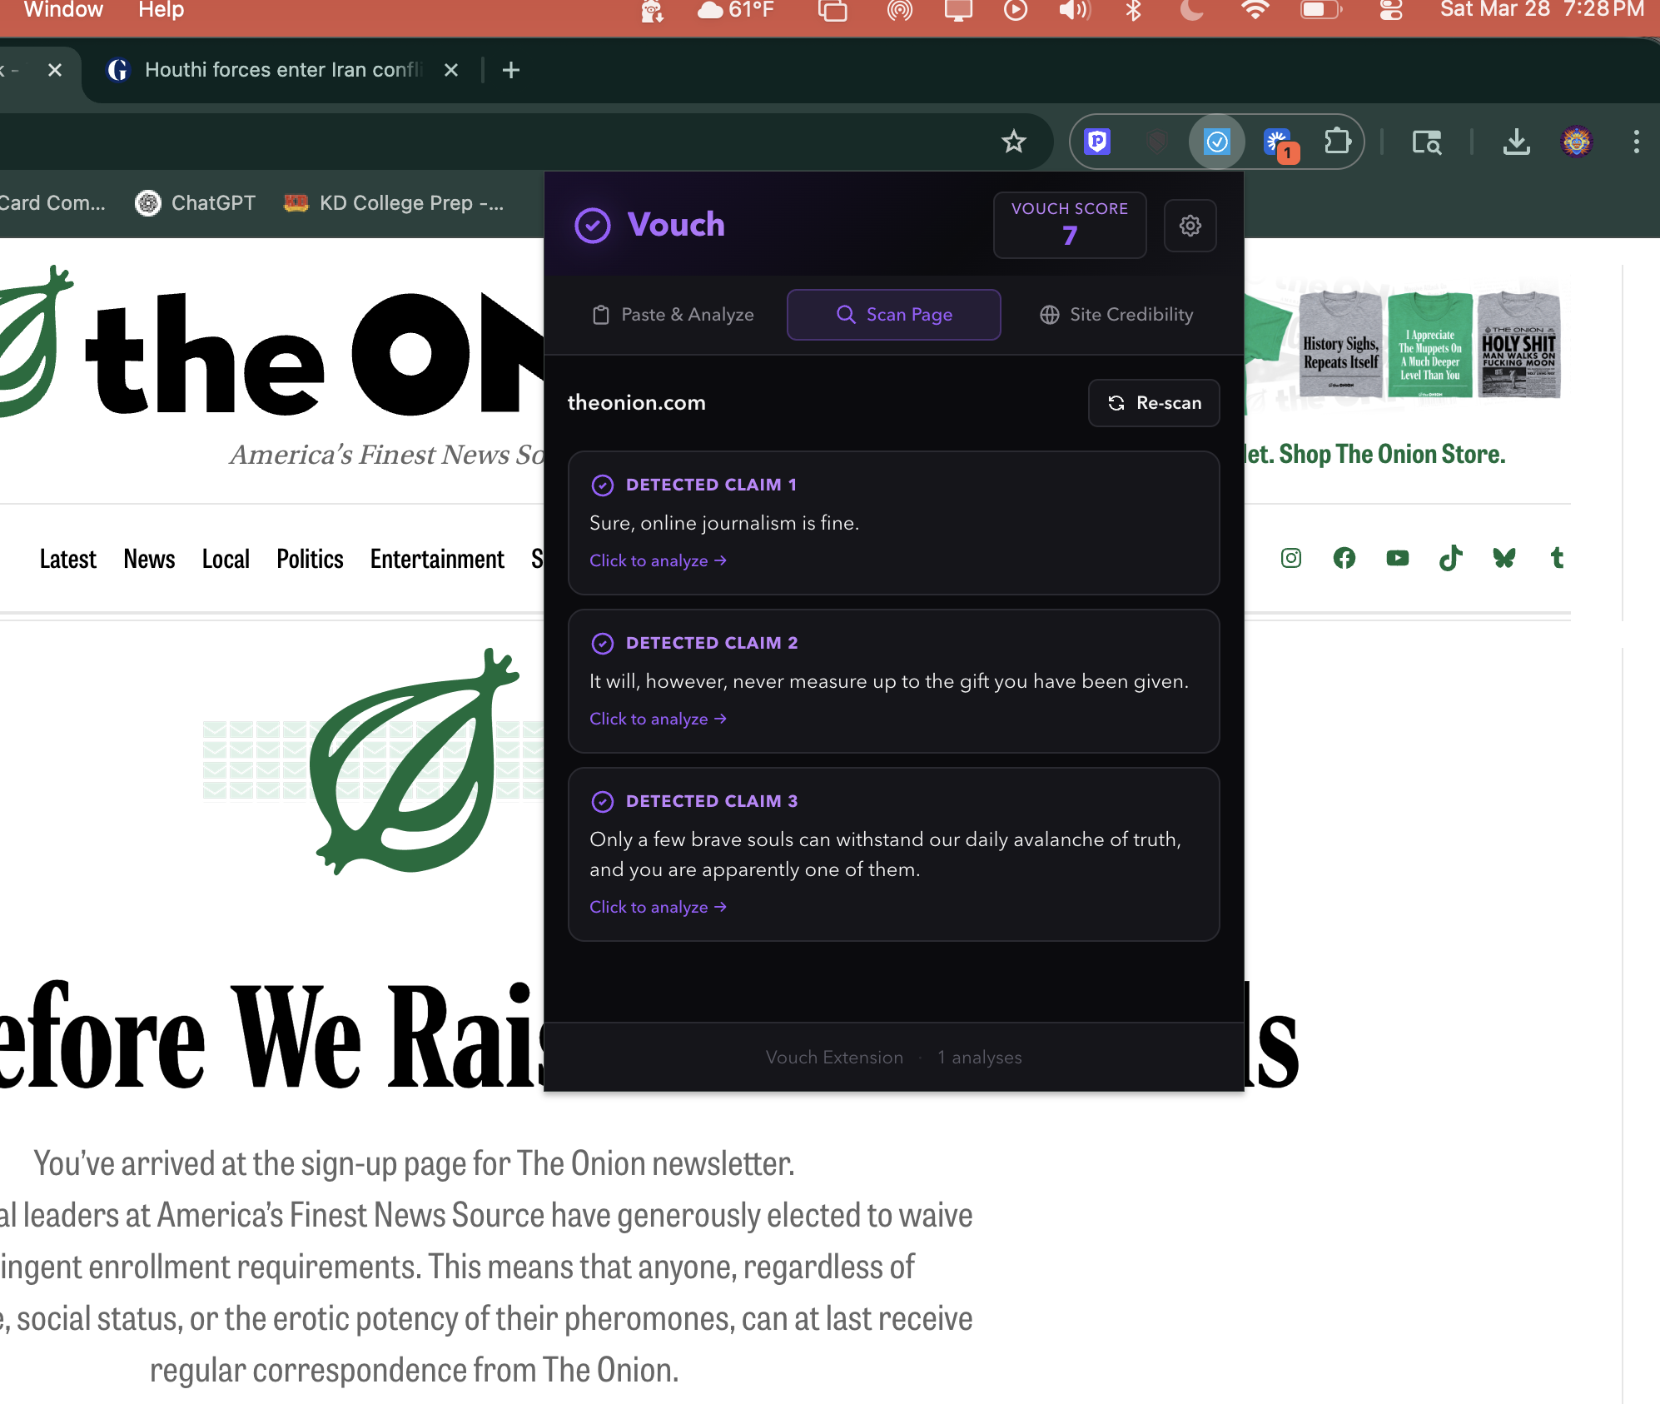
Task: Open Vouch settings gear icon
Action: click(1190, 226)
